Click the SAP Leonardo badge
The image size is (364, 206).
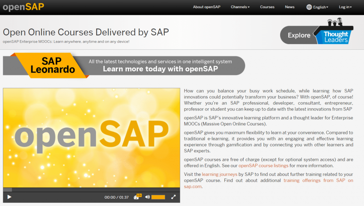pyautogui.click(x=52, y=65)
